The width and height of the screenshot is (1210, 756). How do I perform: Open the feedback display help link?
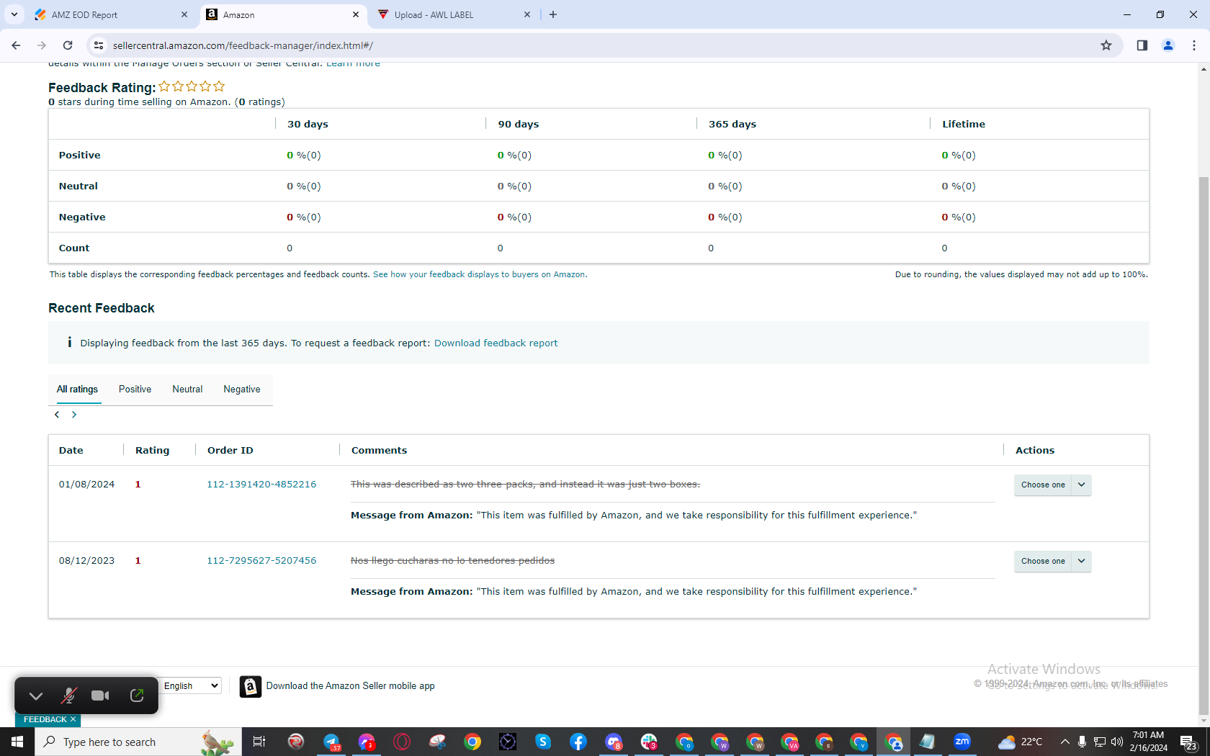tap(480, 274)
